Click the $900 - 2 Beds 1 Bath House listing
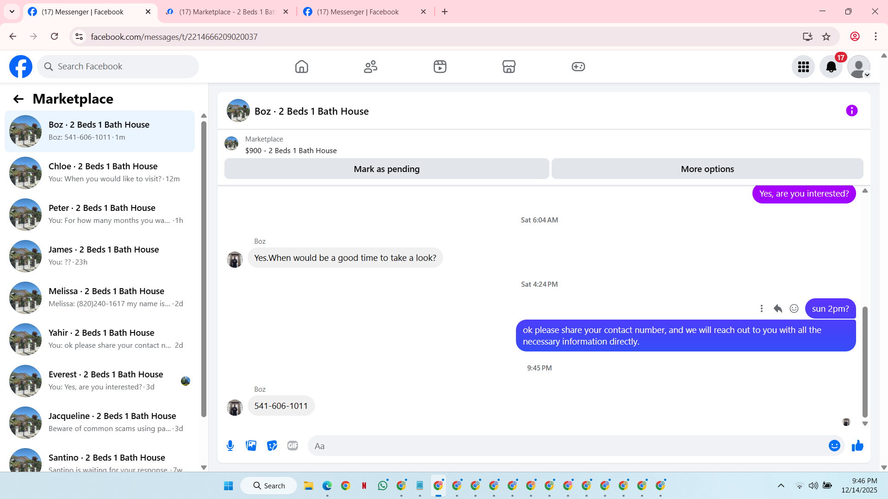Screen dimensions: 888x499 [x=291, y=151]
